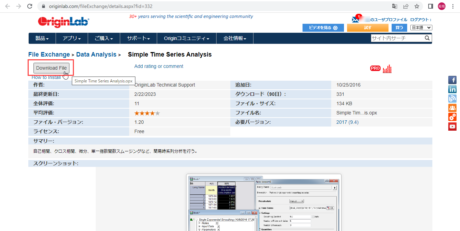Click the Free license value
The height and width of the screenshot is (231, 460).
pyautogui.click(x=140, y=131)
